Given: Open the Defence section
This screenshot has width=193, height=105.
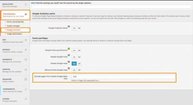Looking at the screenshot, I should pyautogui.click(x=15, y=51).
